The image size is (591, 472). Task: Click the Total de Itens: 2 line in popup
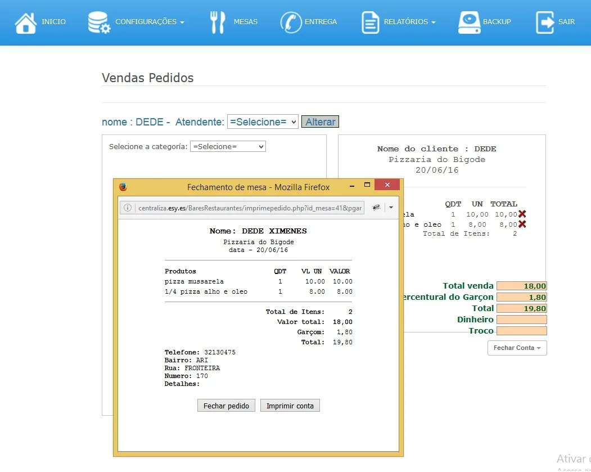pos(309,312)
